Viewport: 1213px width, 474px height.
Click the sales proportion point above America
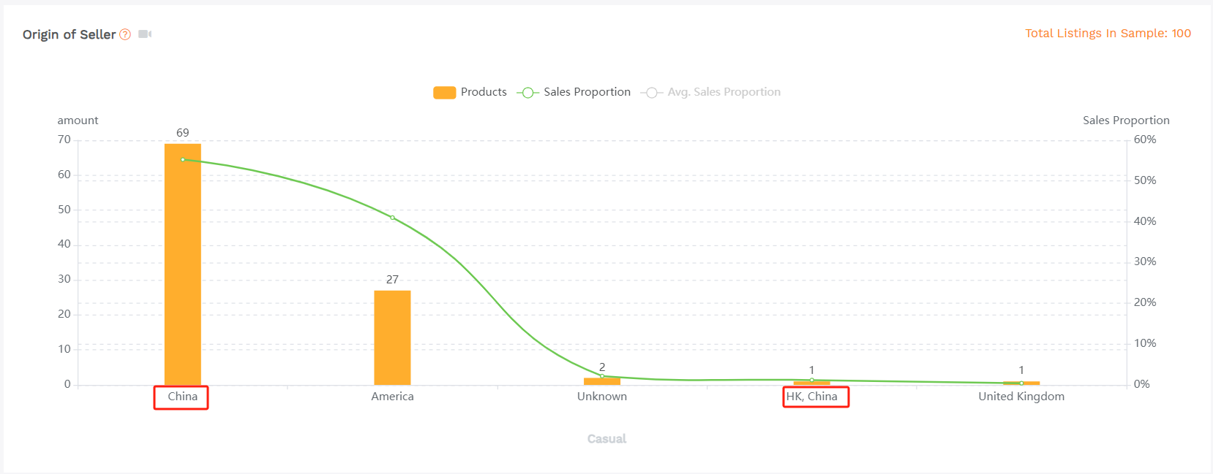coord(393,218)
